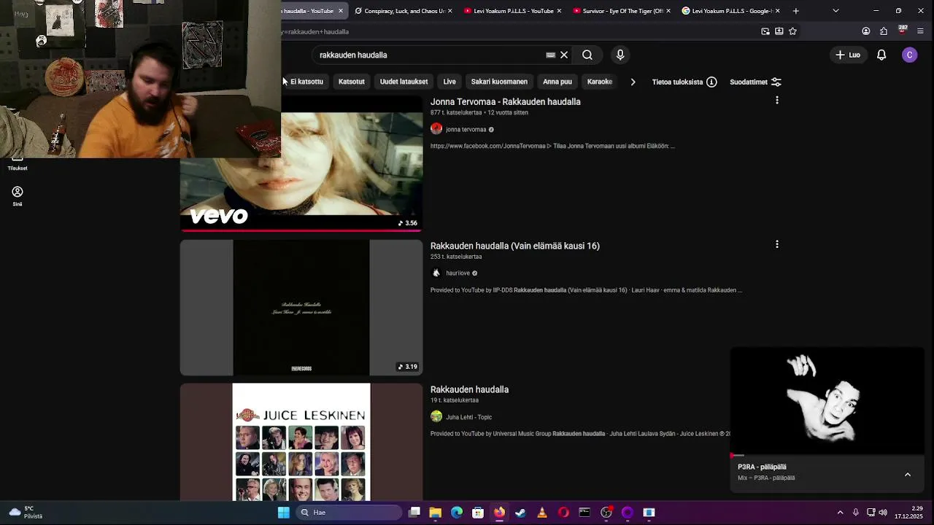
Task: Open YouTube notifications bell
Action: [881, 55]
